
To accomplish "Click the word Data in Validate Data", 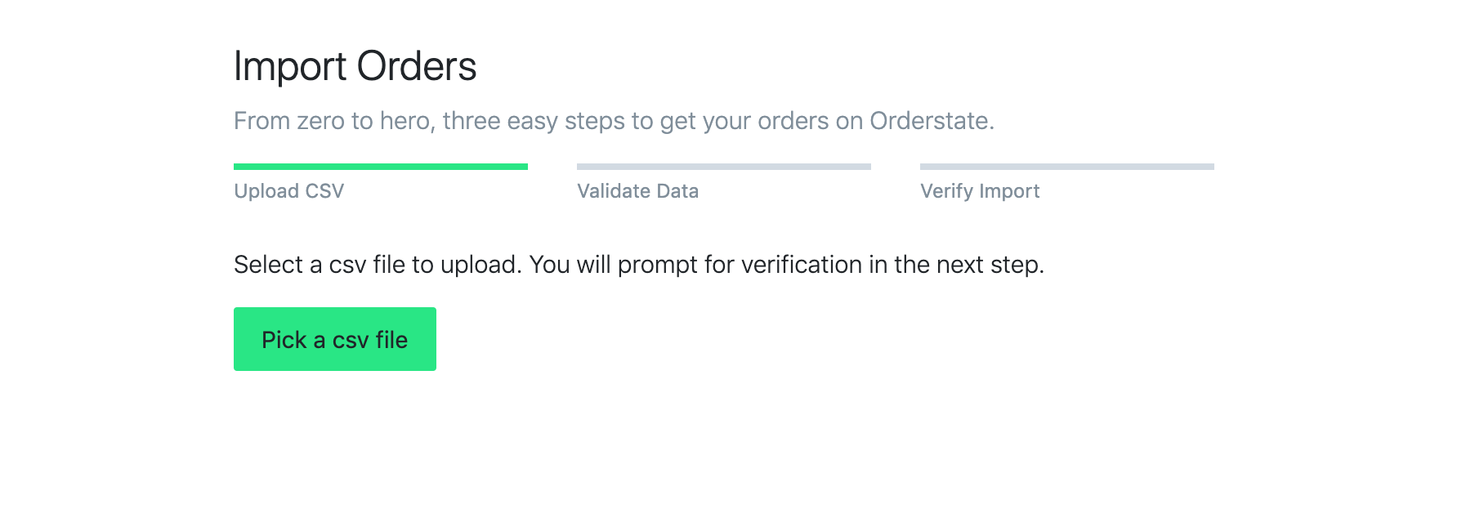I will [x=677, y=191].
